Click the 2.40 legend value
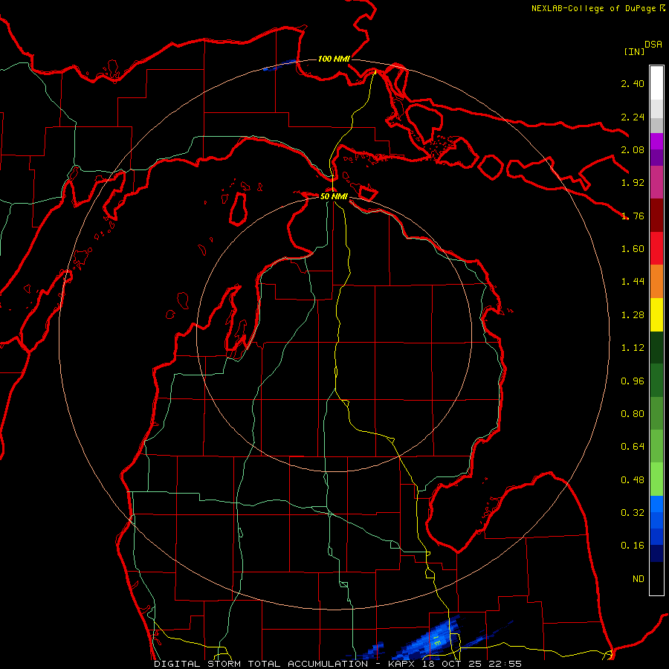The width and height of the screenshot is (669, 669). point(633,83)
